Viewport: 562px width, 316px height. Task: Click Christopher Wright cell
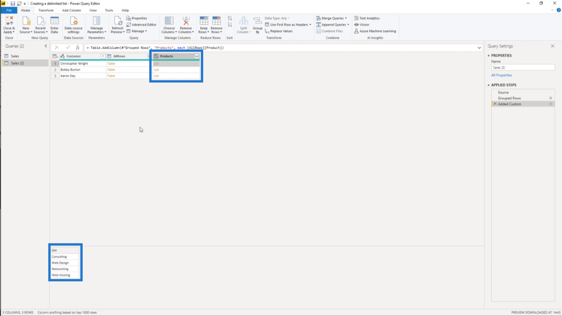[x=82, y=64]
